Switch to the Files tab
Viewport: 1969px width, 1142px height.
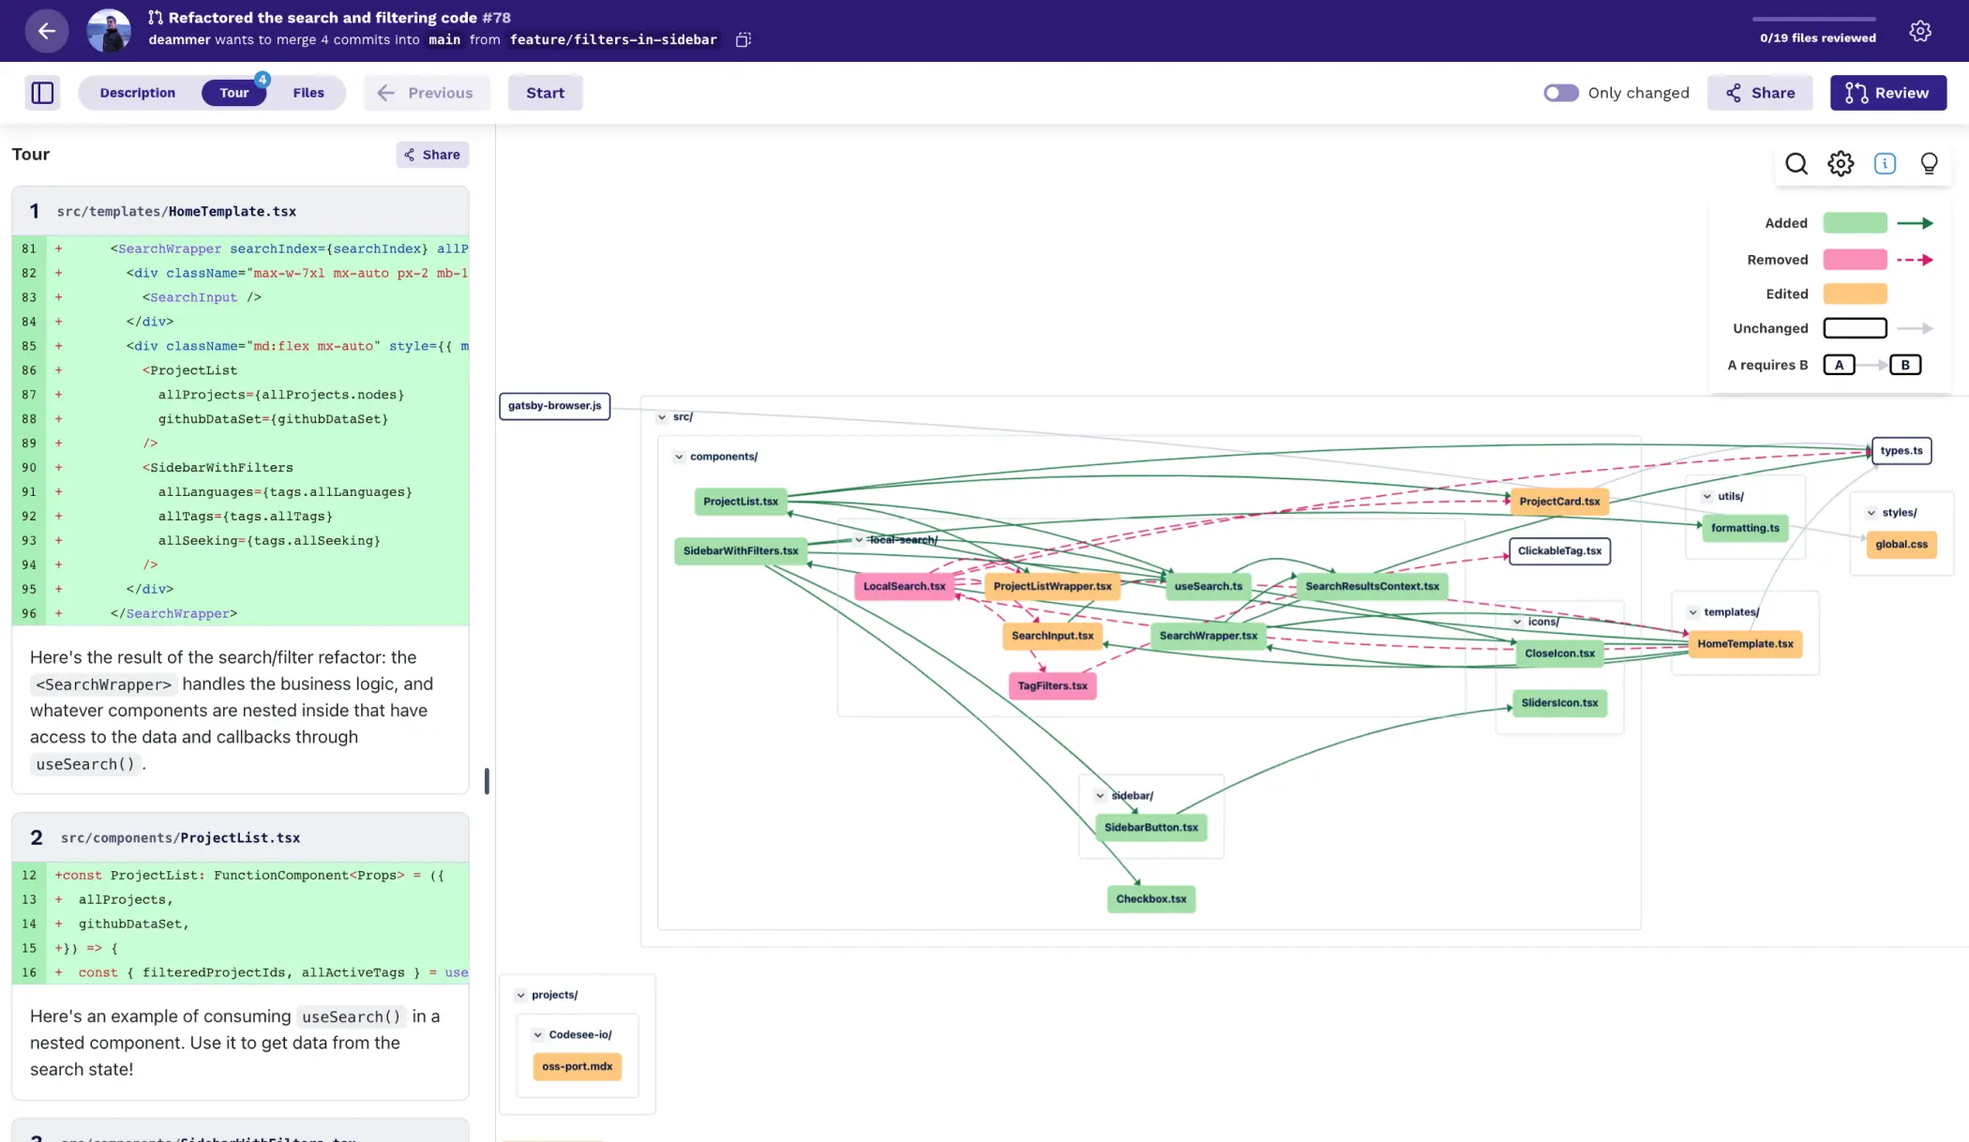click(x=308, y=92)
